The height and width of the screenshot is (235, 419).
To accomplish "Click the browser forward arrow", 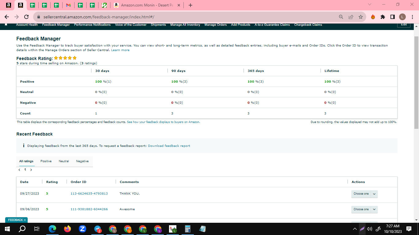I will coord(17,17).
